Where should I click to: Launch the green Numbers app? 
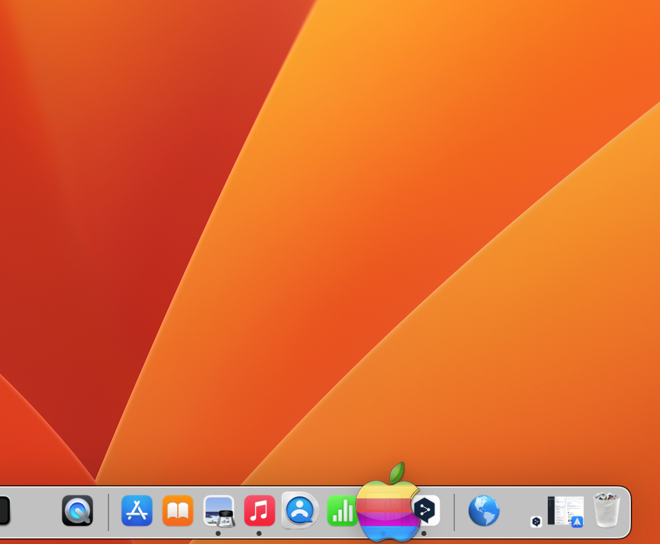(341, 511)
